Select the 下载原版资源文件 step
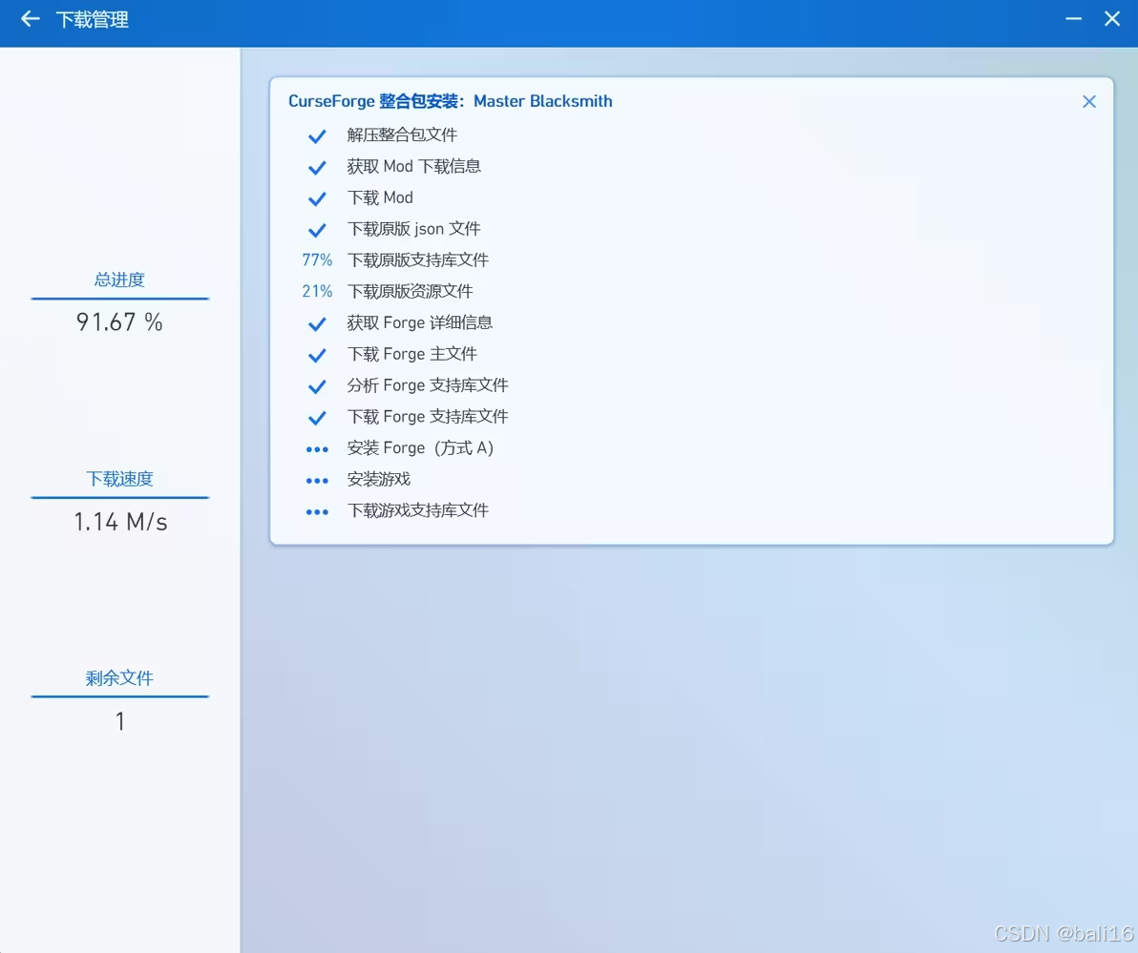 pos(411,291)
